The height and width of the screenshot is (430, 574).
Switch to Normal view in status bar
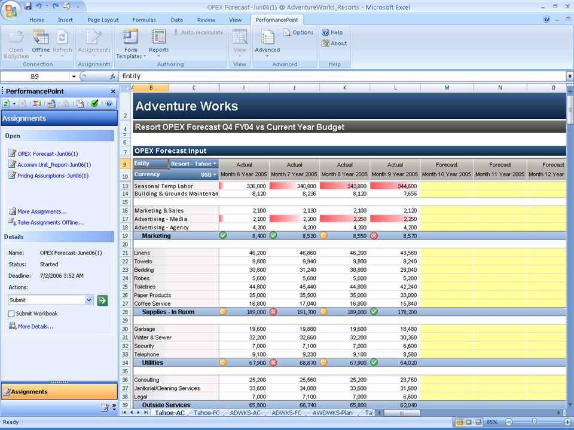(459, 422)
